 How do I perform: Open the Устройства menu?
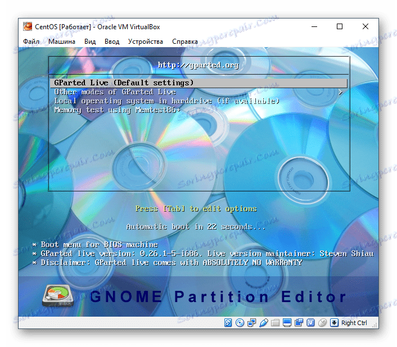coord(145,42)
